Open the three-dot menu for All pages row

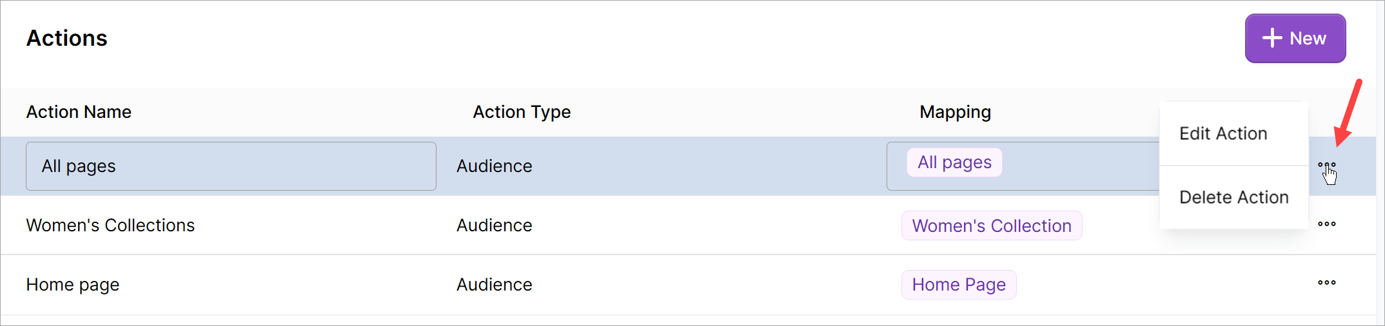point(1326,166)
